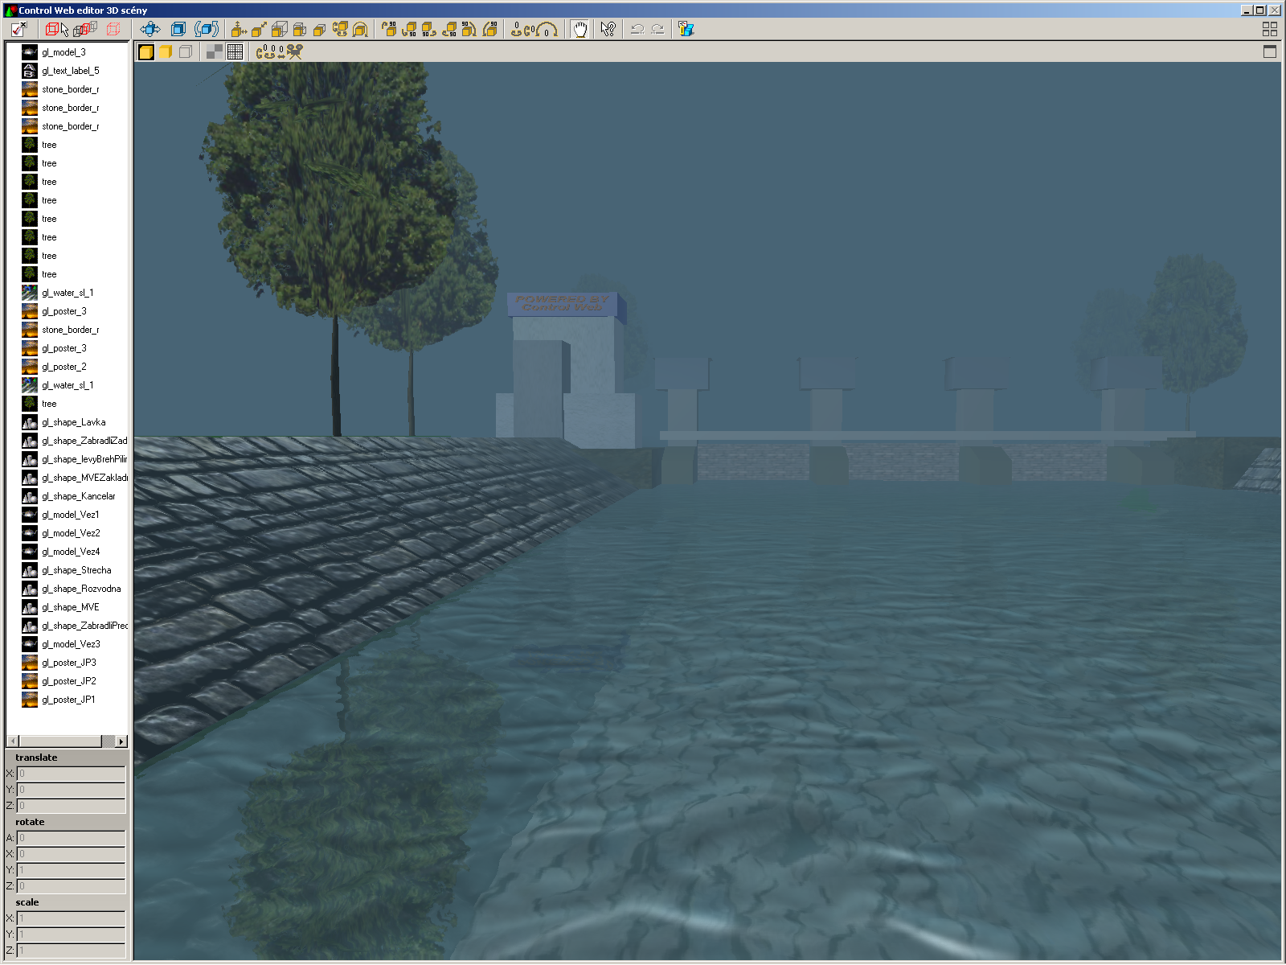The height and width of the screenshot is (965, 1286).
Task: Click the red wireframe cube select tool
Action: click(56, 30)
